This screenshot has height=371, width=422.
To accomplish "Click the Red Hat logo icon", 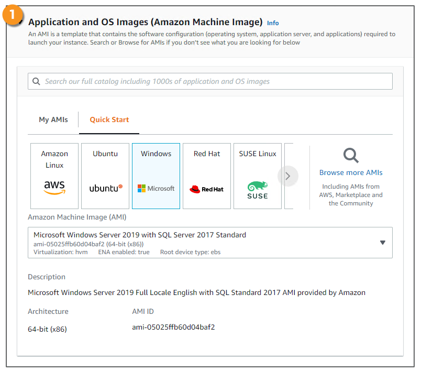I will 206,189.
